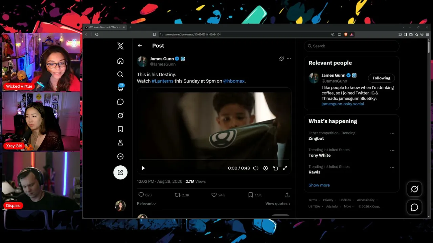Open a new browser tab
The height and width of the screenshot is (243, 433).
pyautogui.click(x=131, y=27)
